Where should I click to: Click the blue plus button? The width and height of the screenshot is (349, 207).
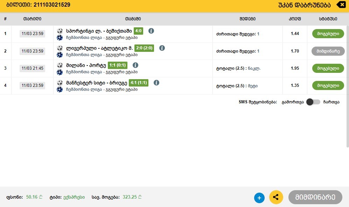259,198
